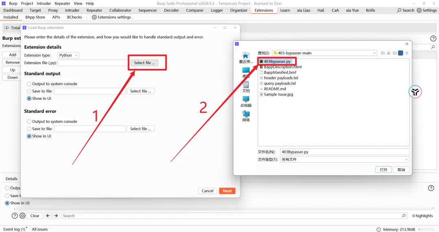This screenshot has height=232, width=439.
Task: Click the Extension file (.py) path field
Action: [93, 63]
